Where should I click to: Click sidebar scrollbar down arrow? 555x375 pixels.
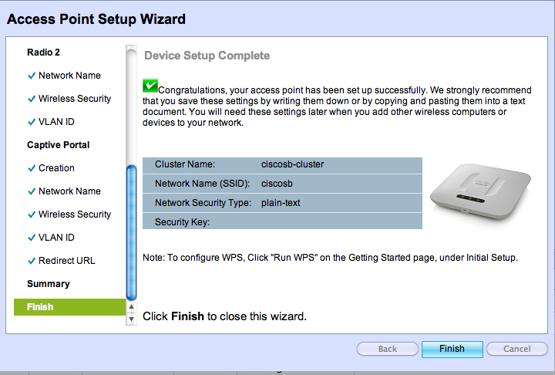[131, 319]
